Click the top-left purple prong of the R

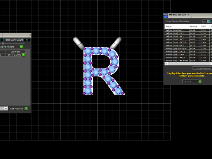pyautogui.click(x=84, y=49)
